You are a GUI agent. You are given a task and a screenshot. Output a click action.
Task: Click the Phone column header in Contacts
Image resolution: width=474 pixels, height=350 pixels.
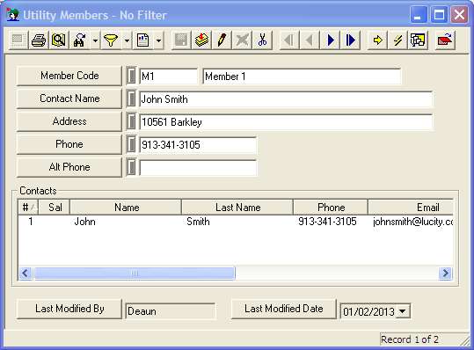pos(331,207)
